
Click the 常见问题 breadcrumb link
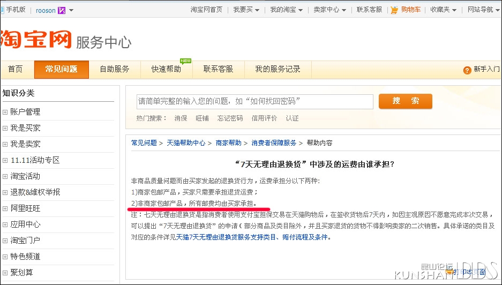(144, 143)
